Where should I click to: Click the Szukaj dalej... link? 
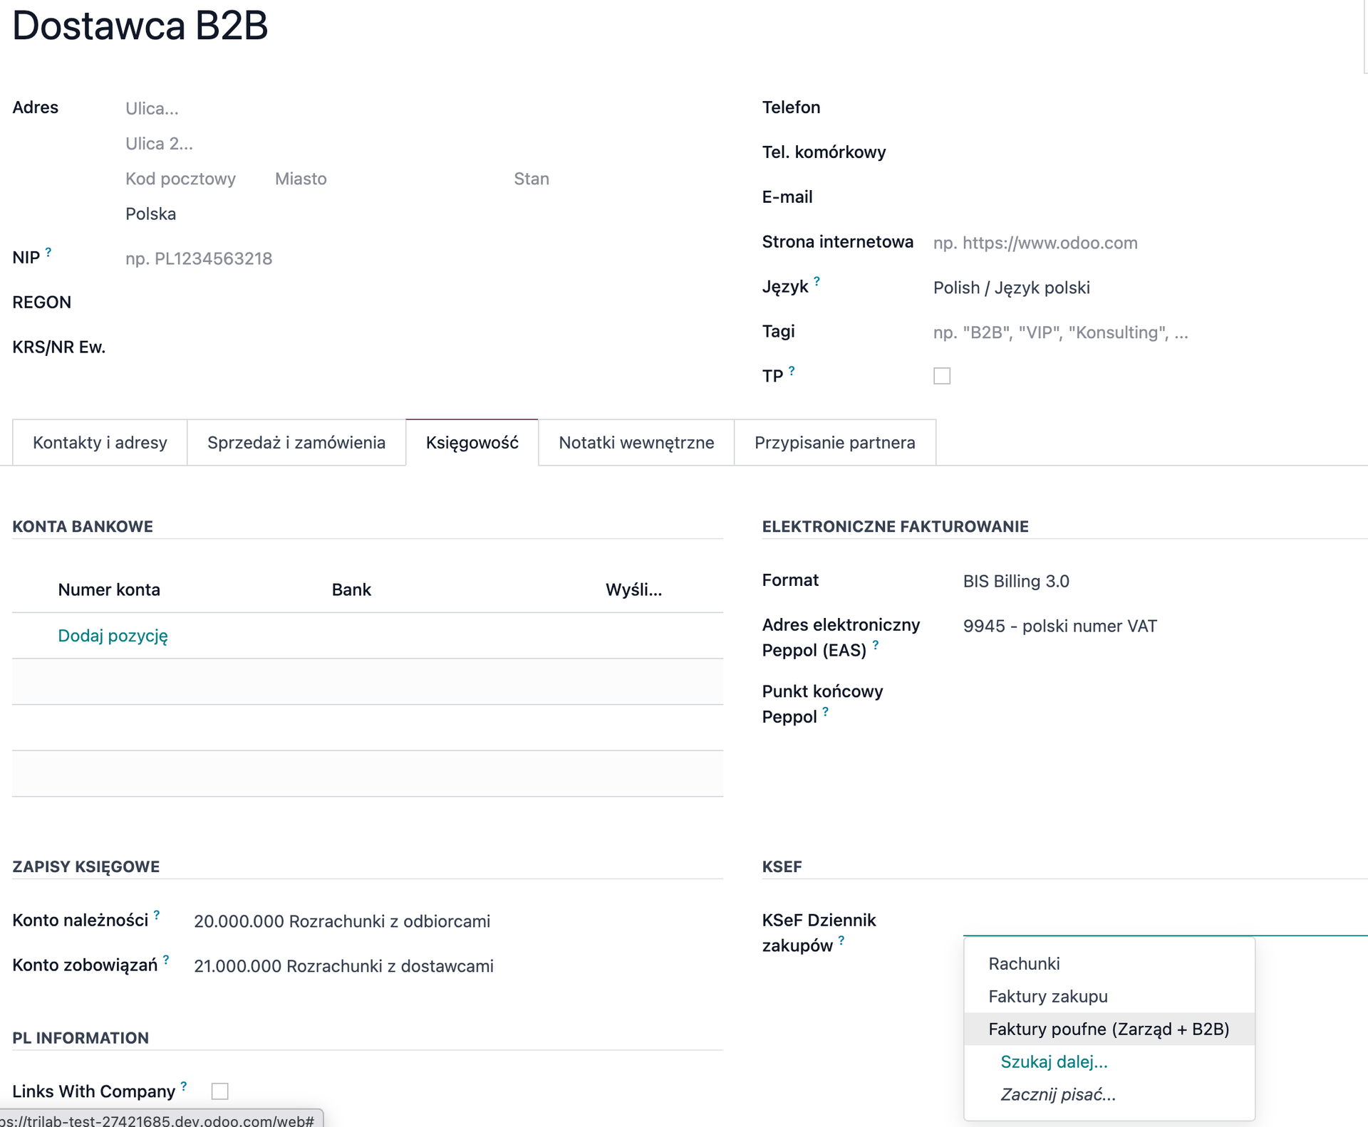coord(1054,1062)
